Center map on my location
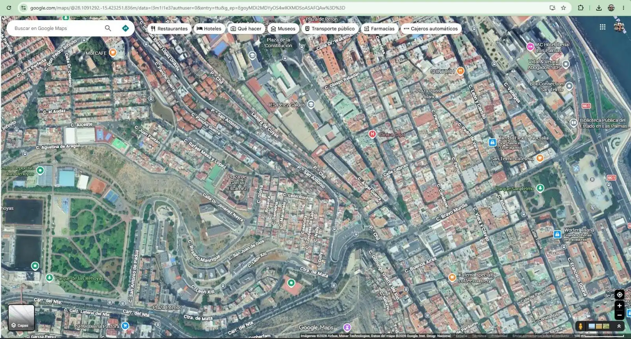Image resolution: width=631 pixels, height=339 pixels. coord(620,295)
